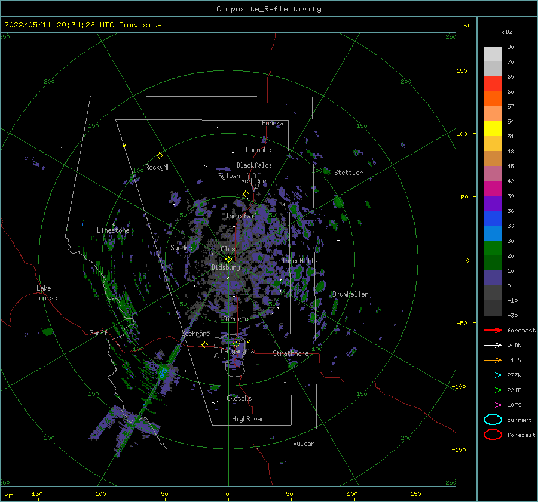
Task: Click the Lacombe label
Action: pyautogui.click(x=258, y=150)
